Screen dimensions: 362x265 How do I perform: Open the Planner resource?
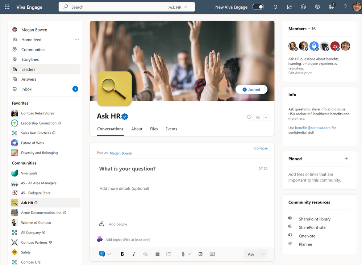pyautogui.click(x=305, y=244)
